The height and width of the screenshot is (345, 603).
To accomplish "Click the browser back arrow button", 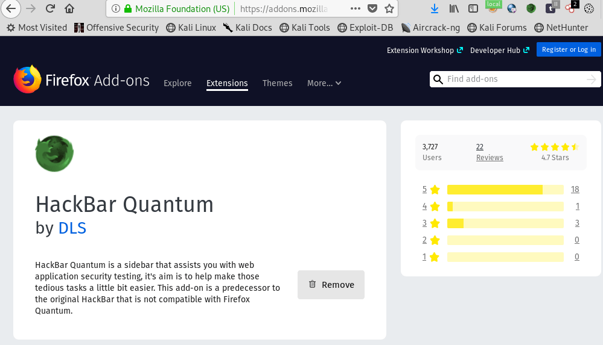I will click(10, 9).
